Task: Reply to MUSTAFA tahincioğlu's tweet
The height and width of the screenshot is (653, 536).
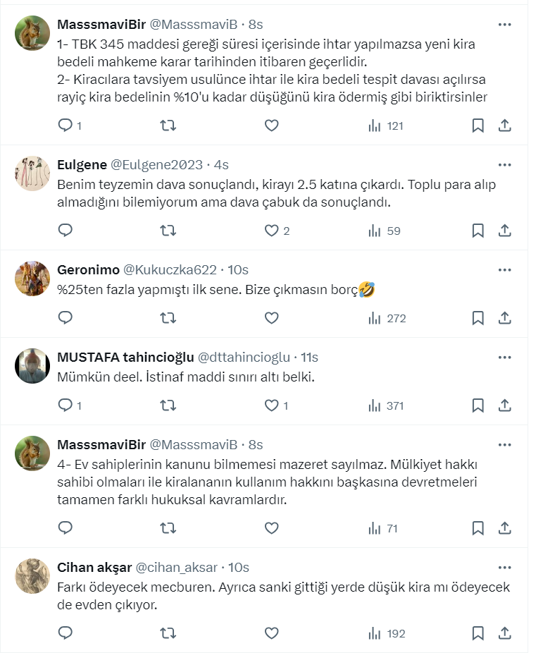Action: click(66, 405)
